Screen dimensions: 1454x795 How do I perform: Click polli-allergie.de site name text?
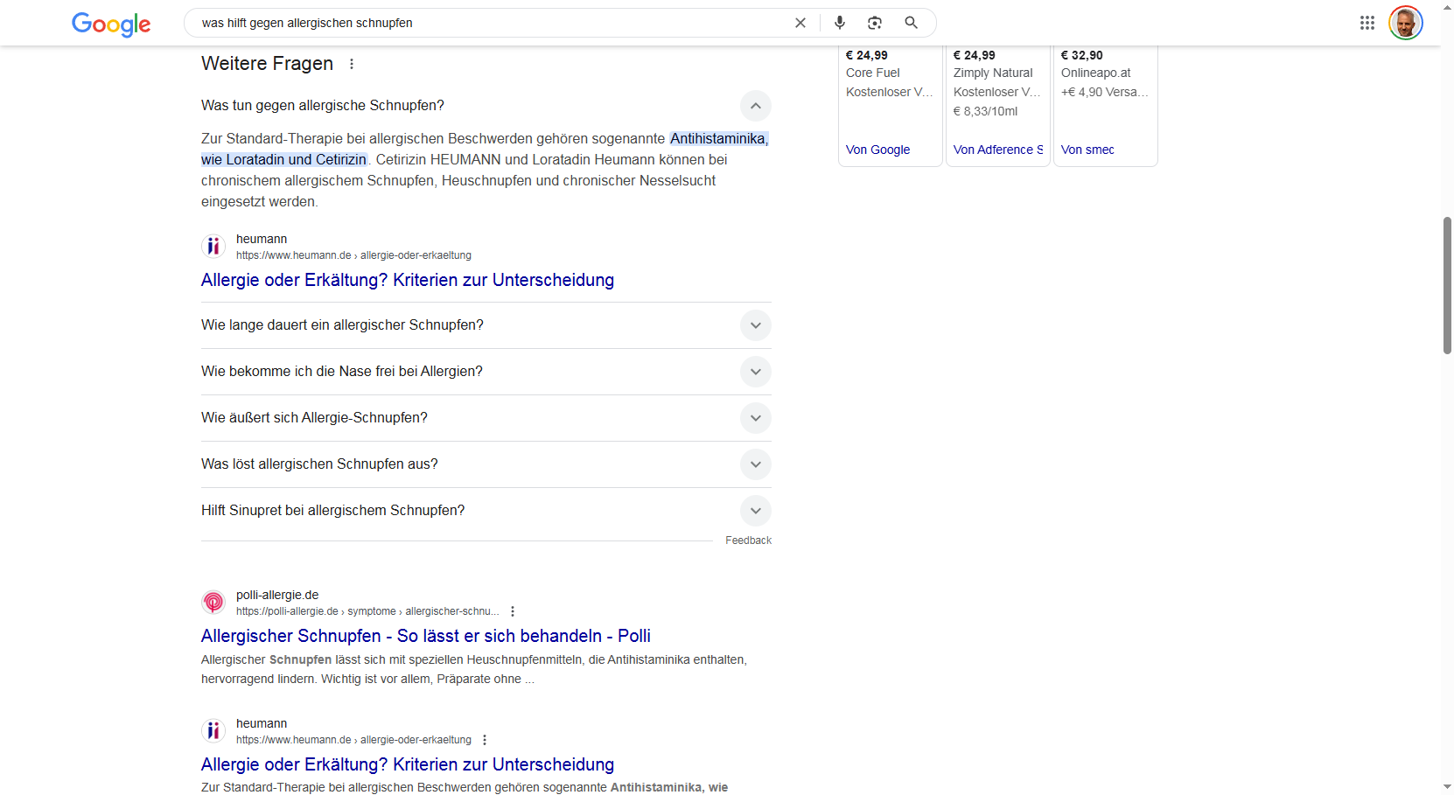click(277, 595)
